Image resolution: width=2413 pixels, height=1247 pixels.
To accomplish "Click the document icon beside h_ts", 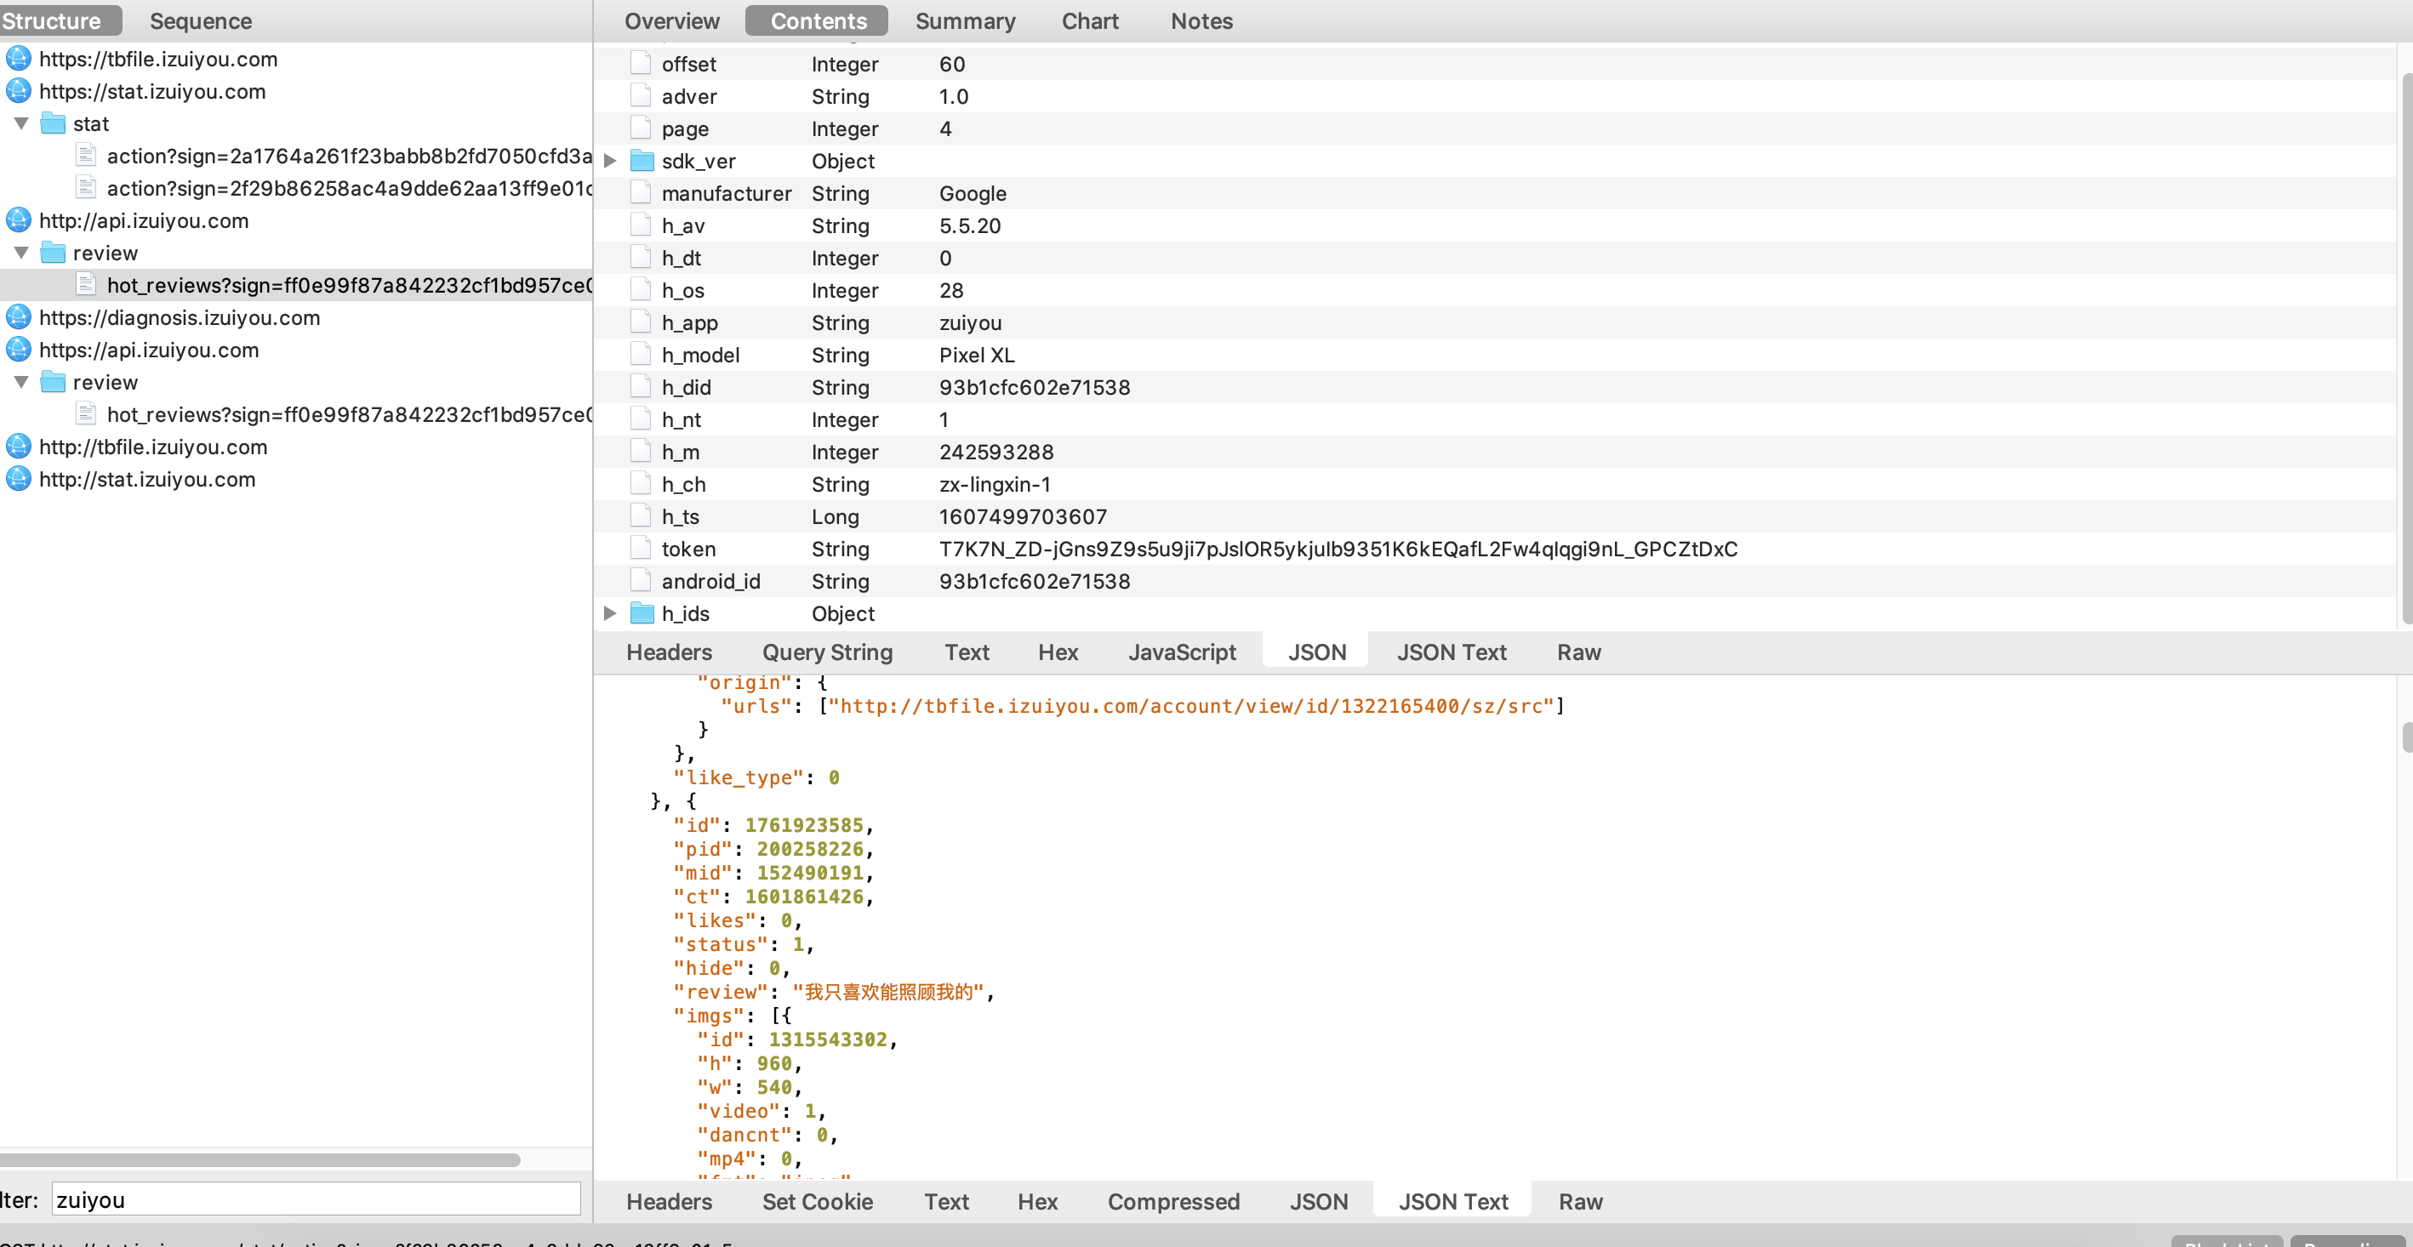I will tap(641, 515).
